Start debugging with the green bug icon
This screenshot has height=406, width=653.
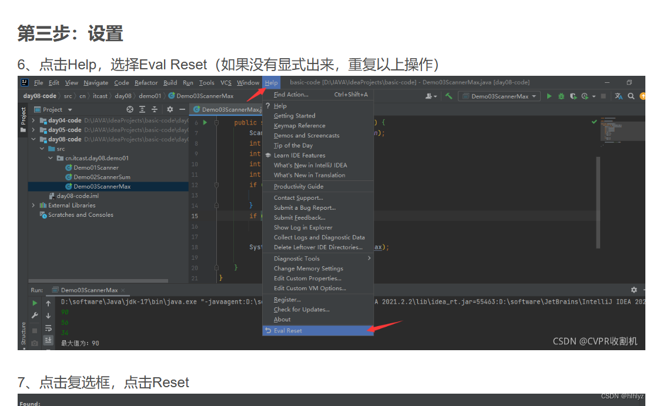tap(561, 96)
